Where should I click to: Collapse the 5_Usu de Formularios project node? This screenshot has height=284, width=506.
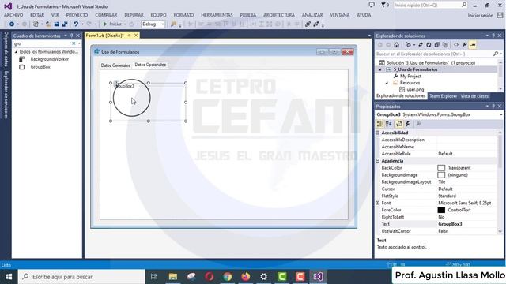coord(380,69)
